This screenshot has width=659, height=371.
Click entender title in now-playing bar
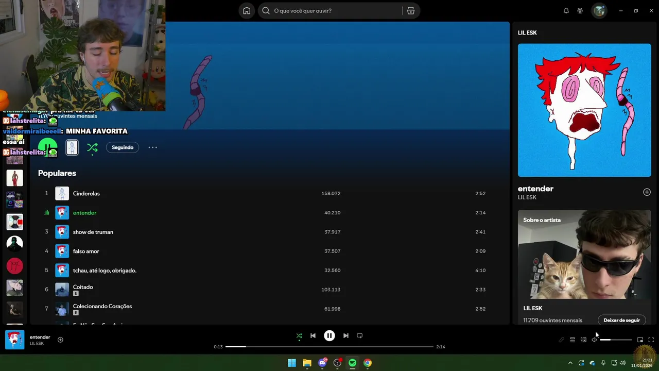point(40,337)
